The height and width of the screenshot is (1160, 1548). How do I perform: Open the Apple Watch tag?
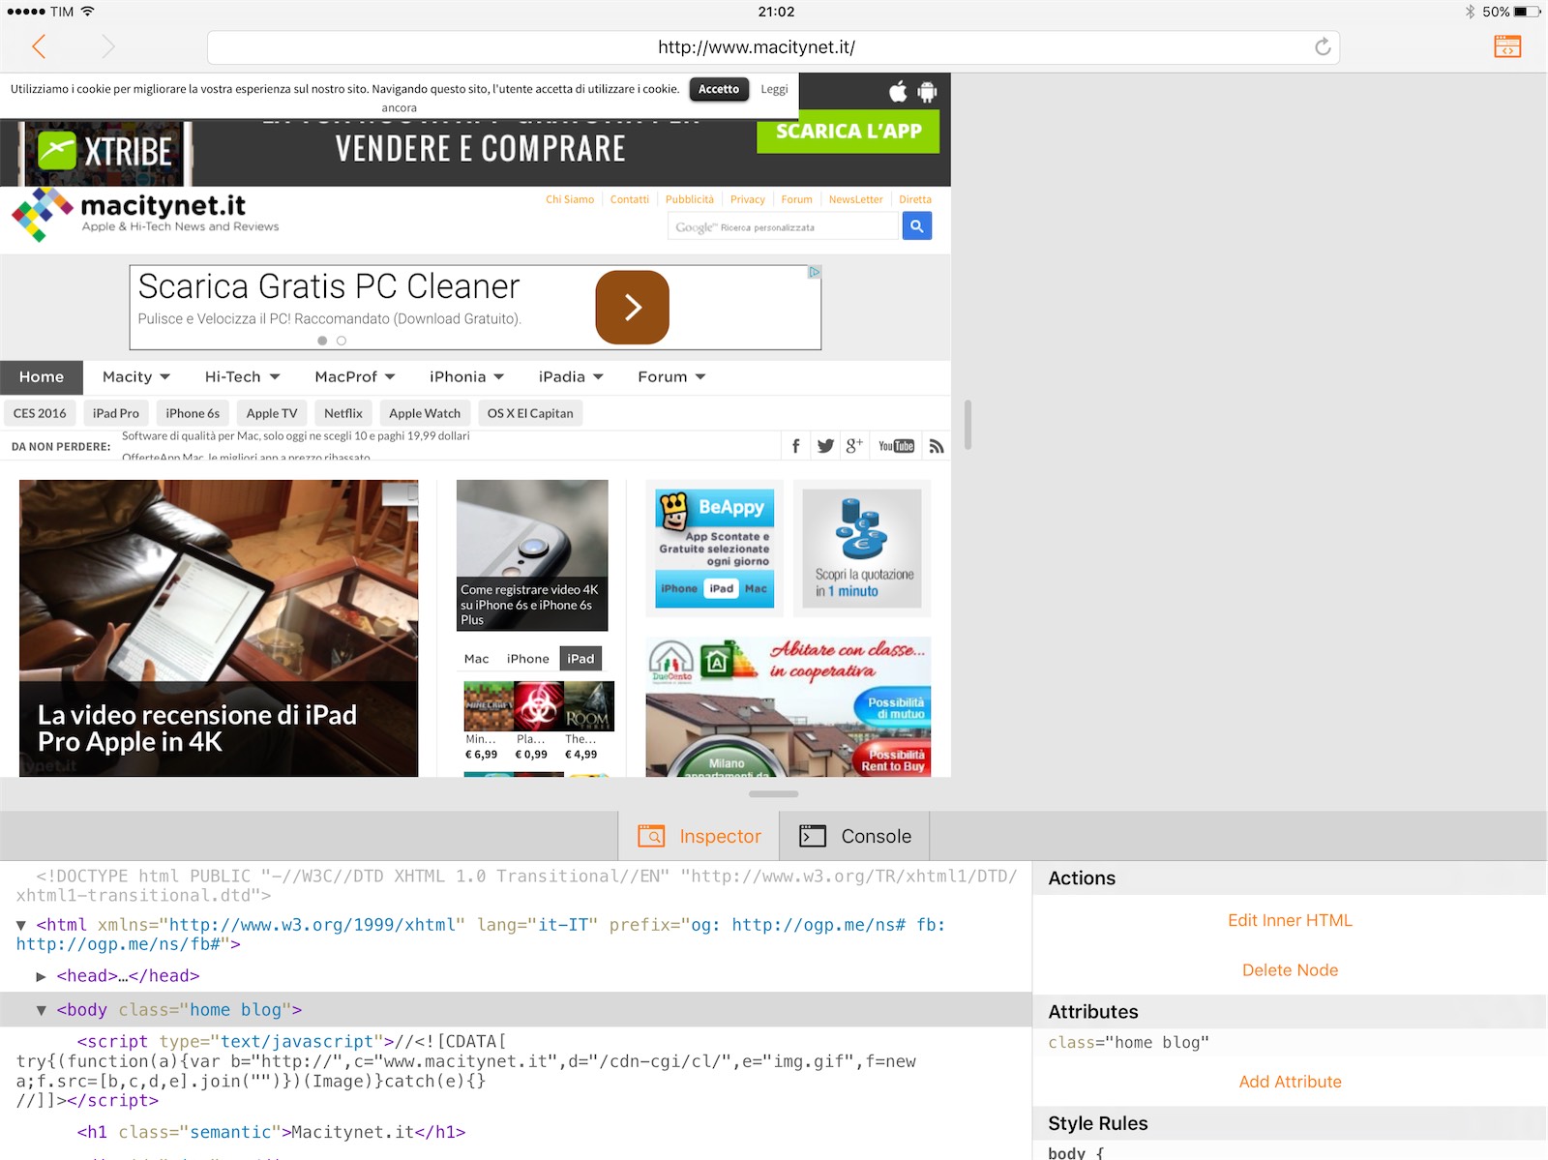[425, 413]
